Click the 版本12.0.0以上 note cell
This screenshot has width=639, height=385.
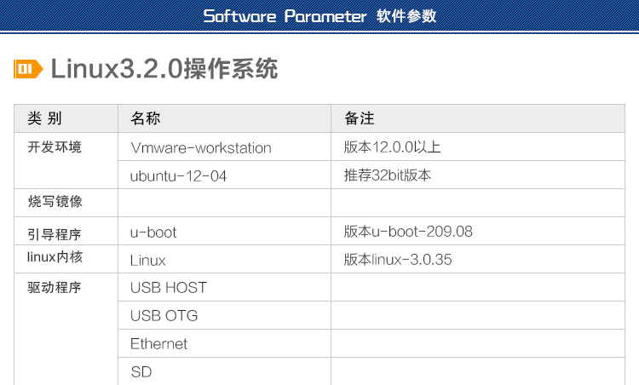pos(392,147)
